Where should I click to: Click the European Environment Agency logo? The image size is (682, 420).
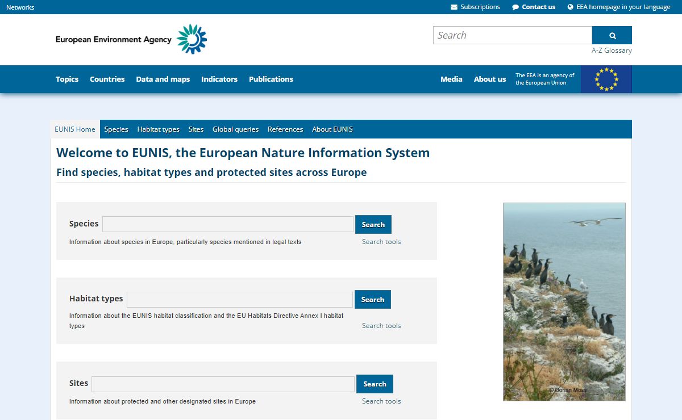point(131,39)
